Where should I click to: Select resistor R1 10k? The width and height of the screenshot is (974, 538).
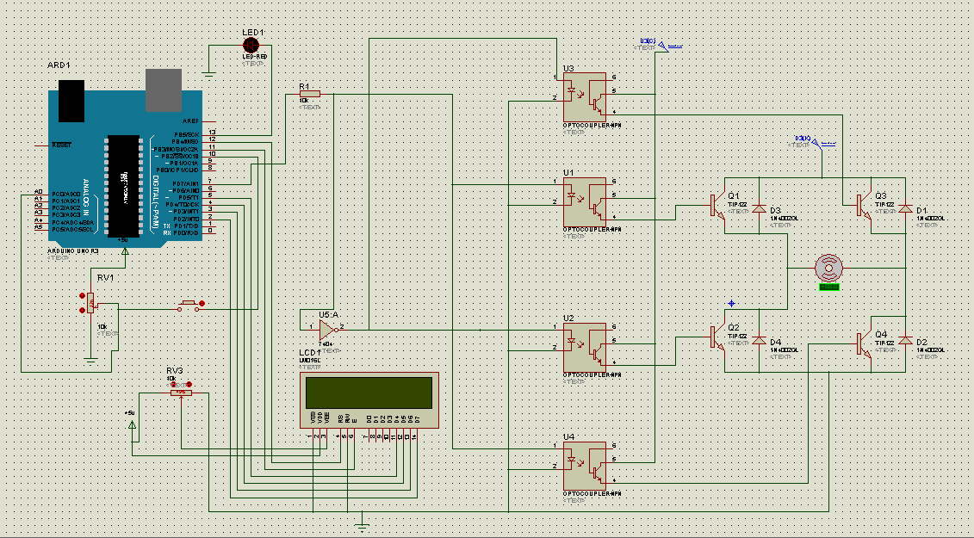[309, 94]
